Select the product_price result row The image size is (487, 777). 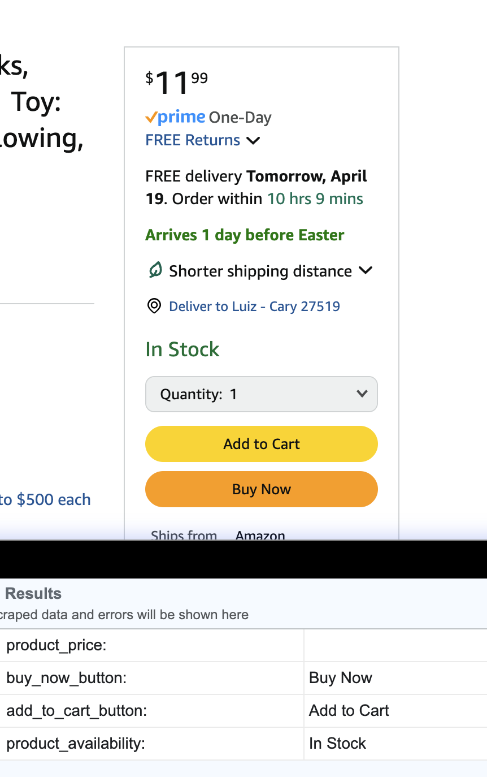(244, 645)
